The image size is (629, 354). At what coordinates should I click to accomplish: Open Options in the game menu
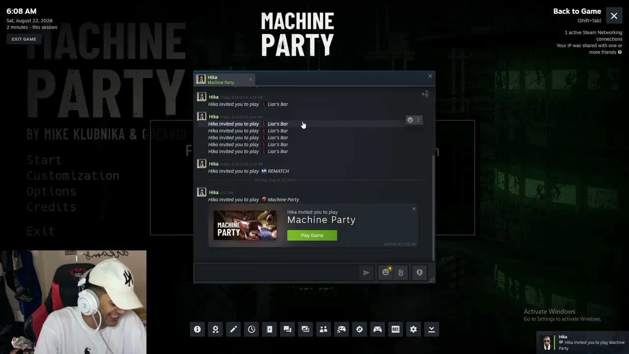pos(51,191)
